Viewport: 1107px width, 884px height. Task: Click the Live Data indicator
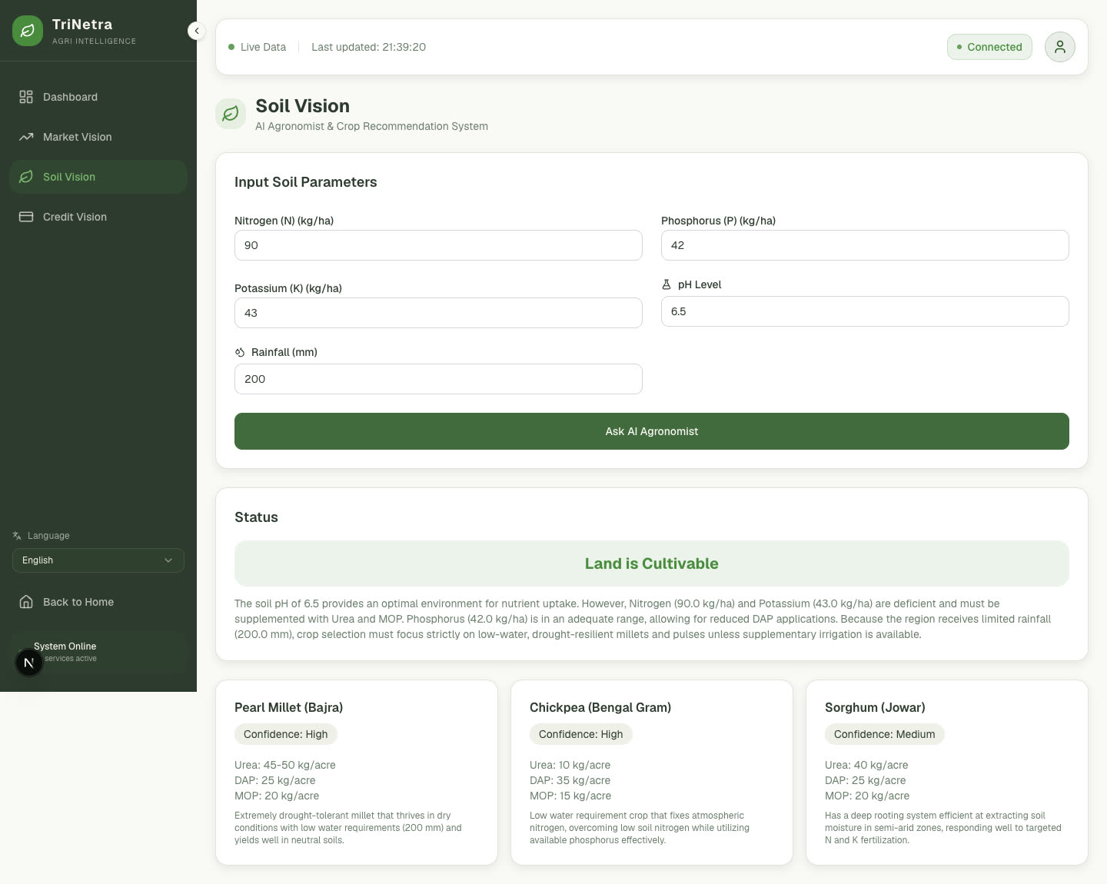tap(258, 47)
